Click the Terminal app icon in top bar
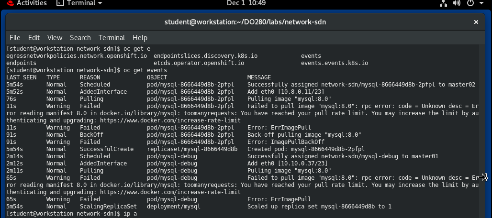The height and width of the screenshot is (218, 492). click(x=60, y=3)
